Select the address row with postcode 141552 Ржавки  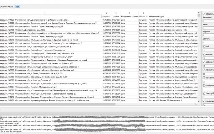pos(51,63)
